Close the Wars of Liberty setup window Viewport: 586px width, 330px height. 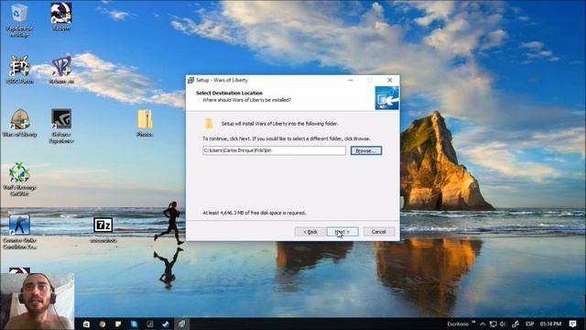point(389,80)
